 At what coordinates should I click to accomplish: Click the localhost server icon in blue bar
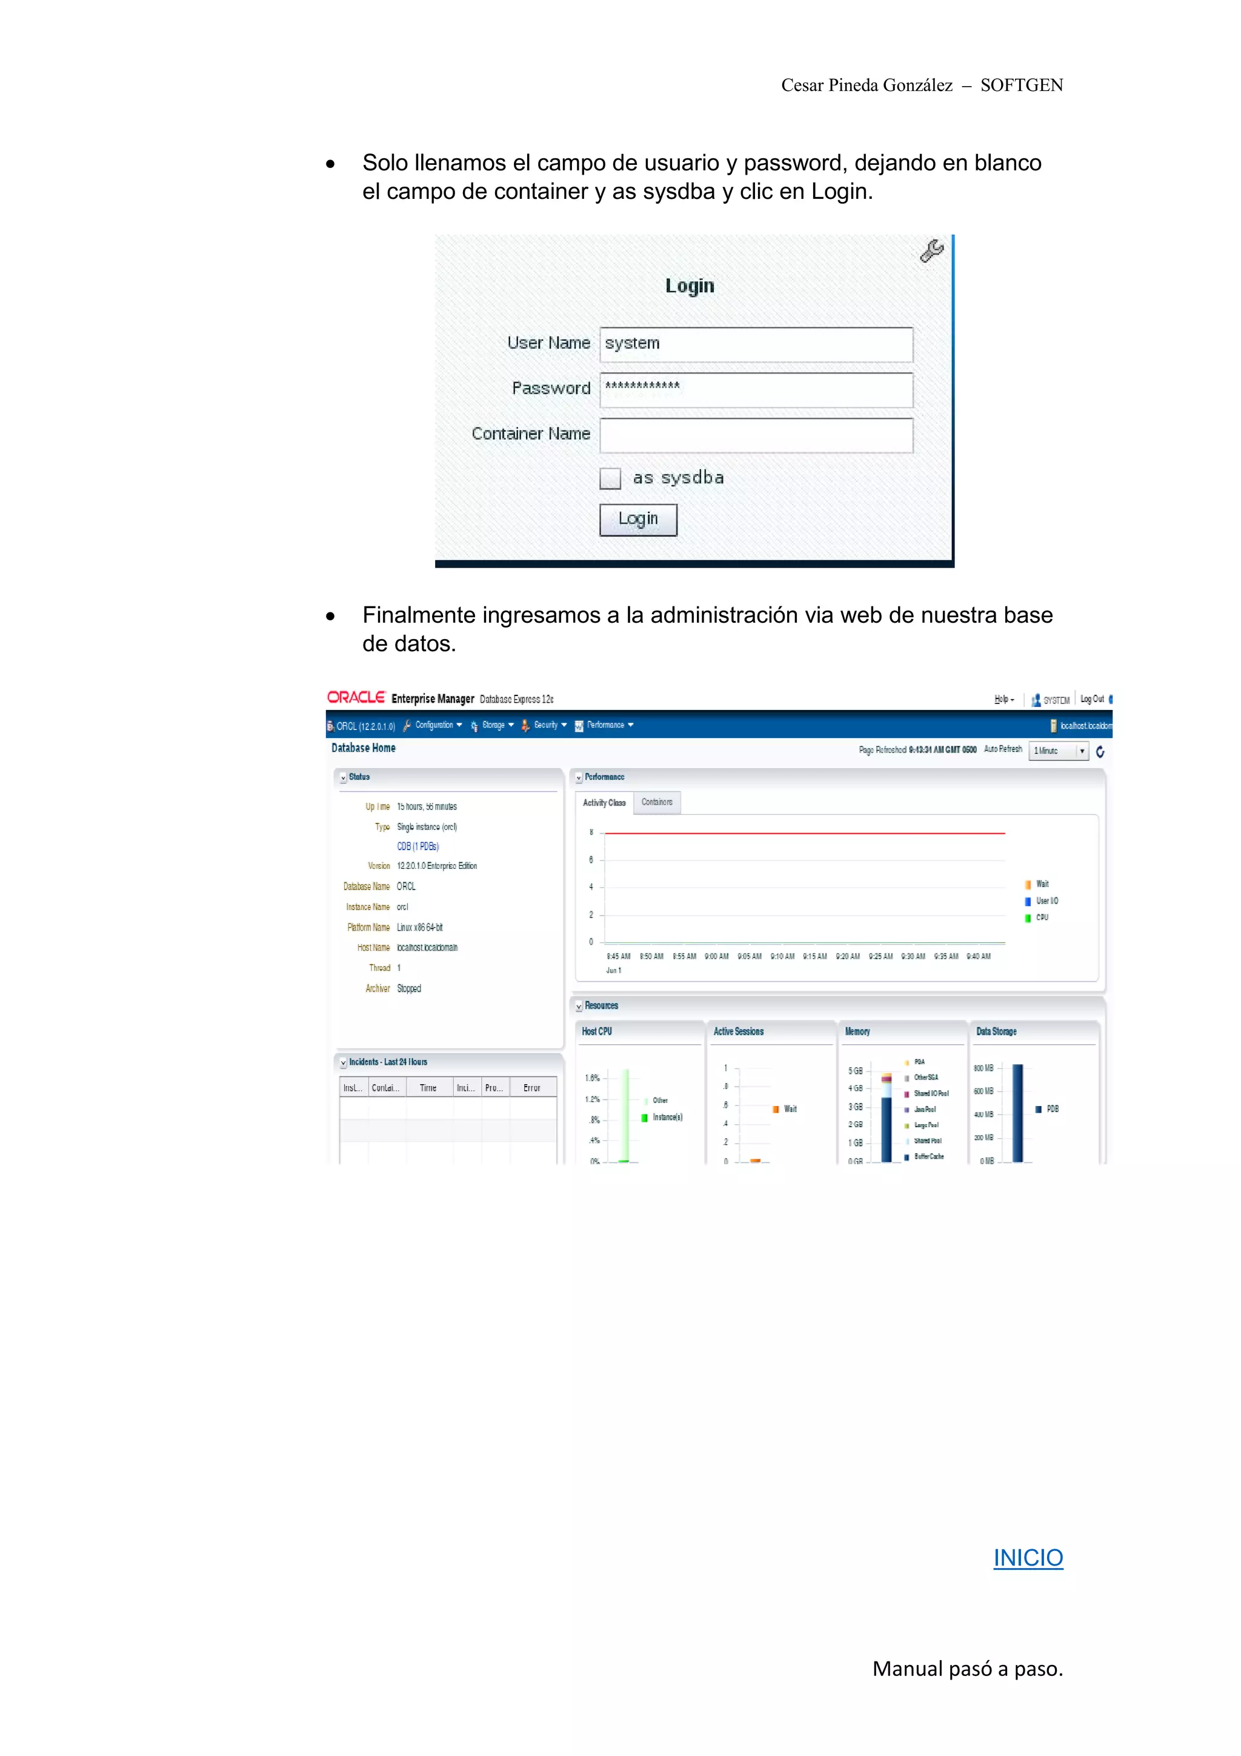(1054, 725)
